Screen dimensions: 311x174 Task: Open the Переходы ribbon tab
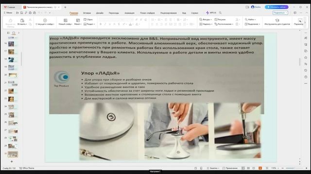pos(114,13)
